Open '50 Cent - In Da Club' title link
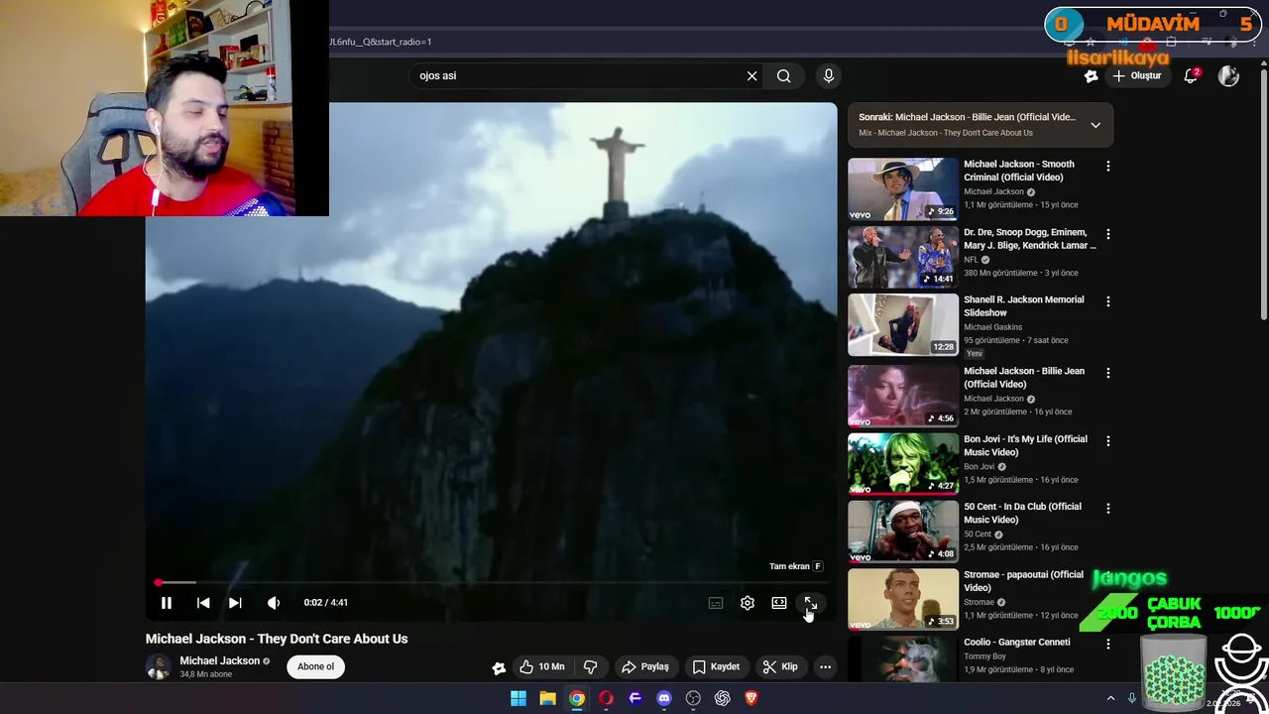Screen dimensions: 1269x714 pyautogui.click(x=1022, y=513)
